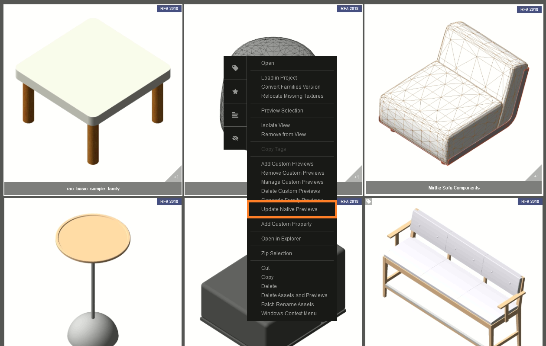Choose Update Native Previews from menu

coord(289,209)
